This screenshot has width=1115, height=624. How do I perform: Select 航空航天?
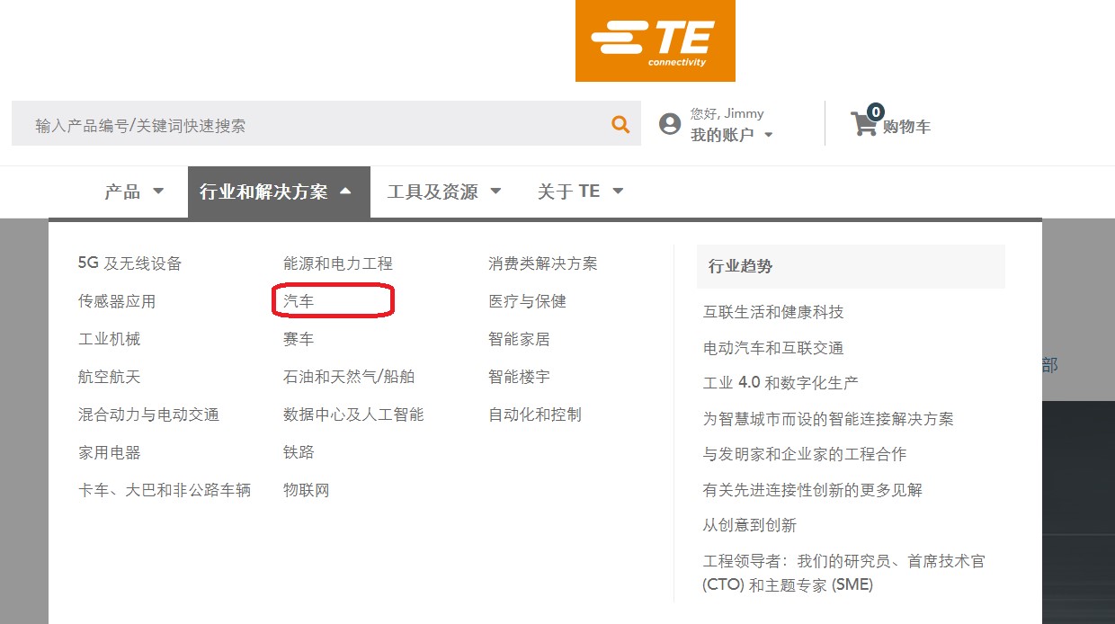coord(109,377)
